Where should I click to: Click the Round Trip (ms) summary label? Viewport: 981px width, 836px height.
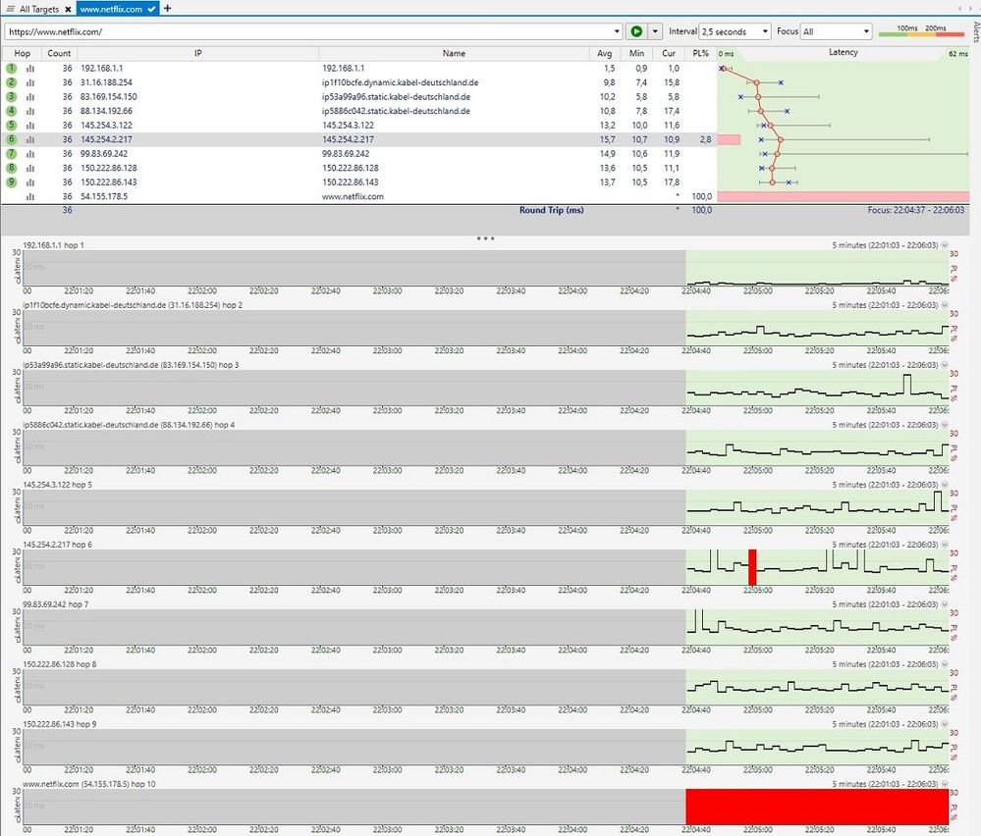[x=551, y=210]
